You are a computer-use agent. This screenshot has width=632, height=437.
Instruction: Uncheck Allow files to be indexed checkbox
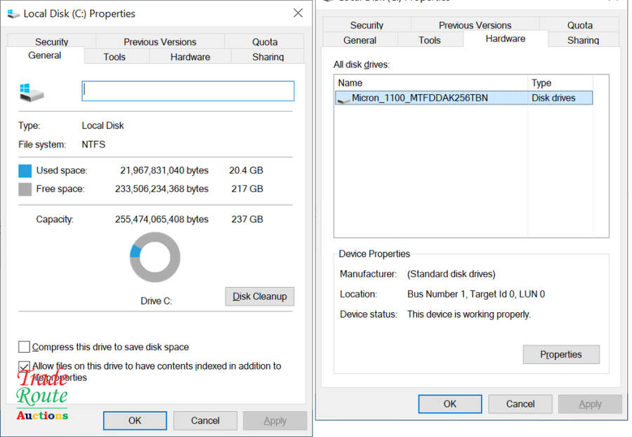25,366
